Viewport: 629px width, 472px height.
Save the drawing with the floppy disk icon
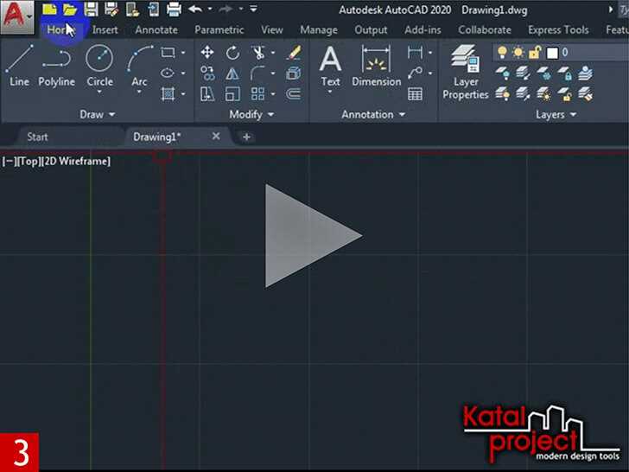pos(91,10)
